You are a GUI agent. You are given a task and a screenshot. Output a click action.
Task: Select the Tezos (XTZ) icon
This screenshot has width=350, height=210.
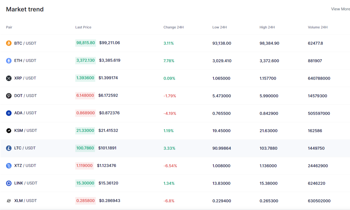point(9,165)
